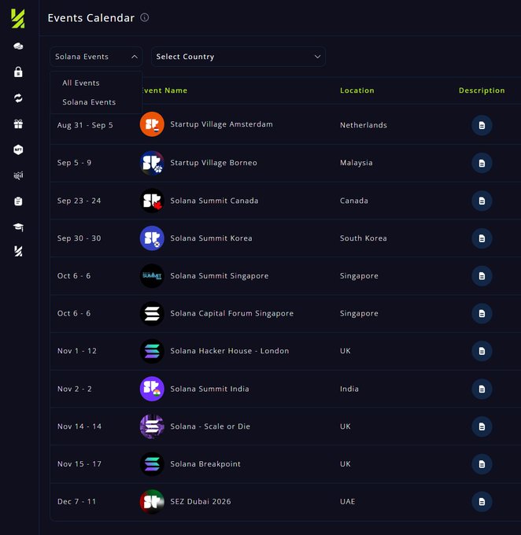Click the Solana - Scale or Die logo
This screenshot has width=521, height=535.
152,426
